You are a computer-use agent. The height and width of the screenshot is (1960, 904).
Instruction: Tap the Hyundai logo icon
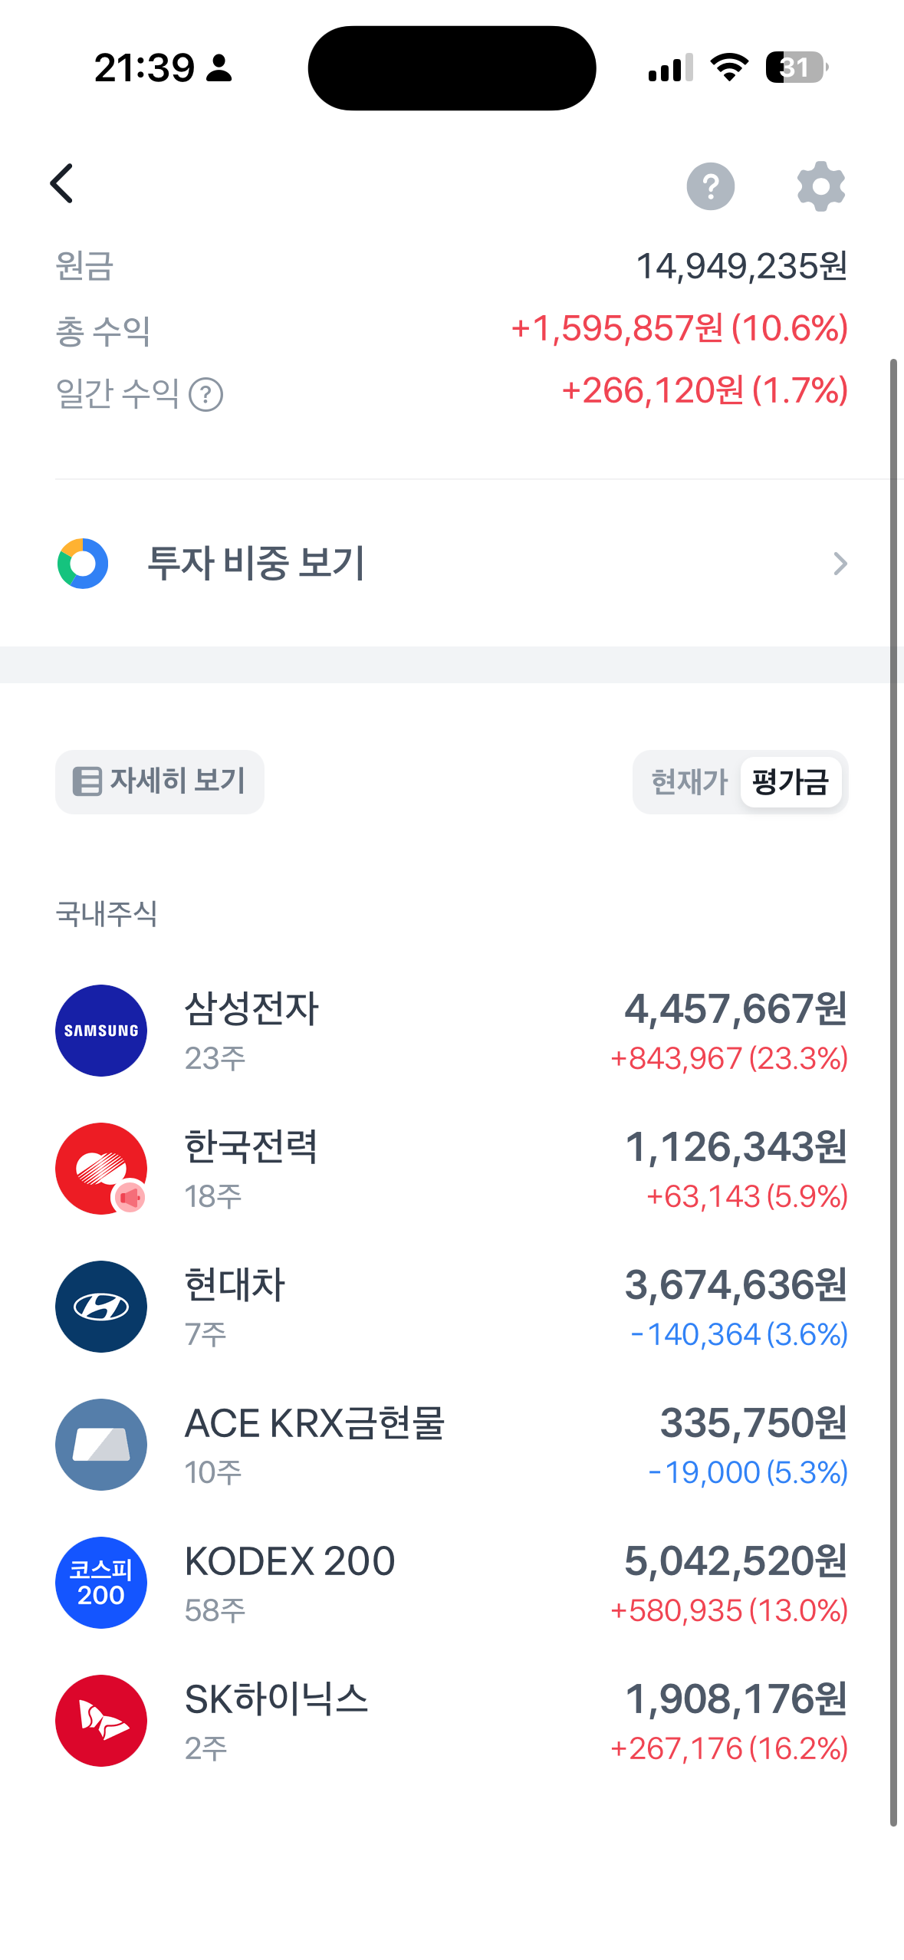tap(101, 1307)
